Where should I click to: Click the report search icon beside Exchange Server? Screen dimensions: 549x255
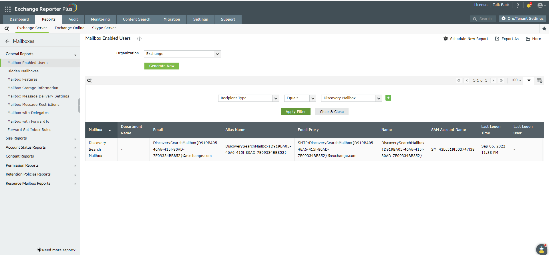click(7, 28)
